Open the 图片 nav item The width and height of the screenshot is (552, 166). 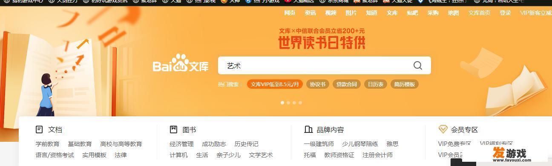351,13
